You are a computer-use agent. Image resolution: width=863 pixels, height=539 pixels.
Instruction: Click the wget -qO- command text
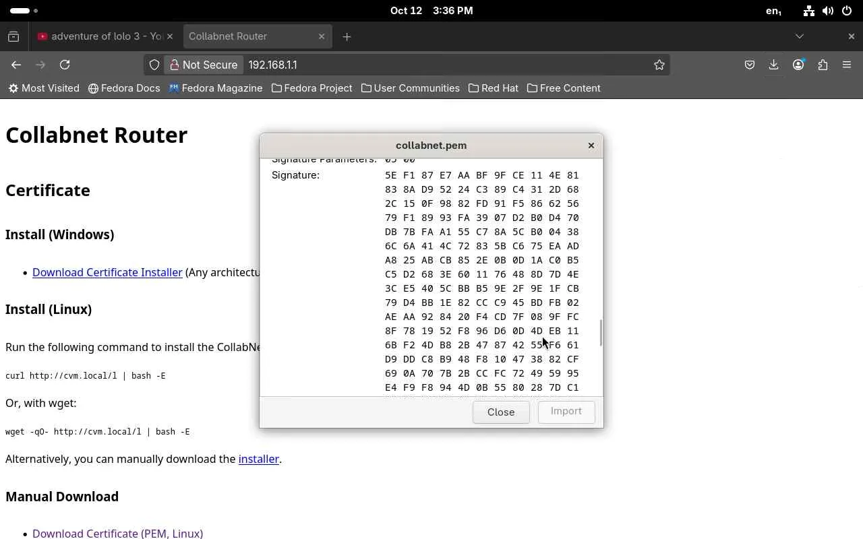coord(98,432)
